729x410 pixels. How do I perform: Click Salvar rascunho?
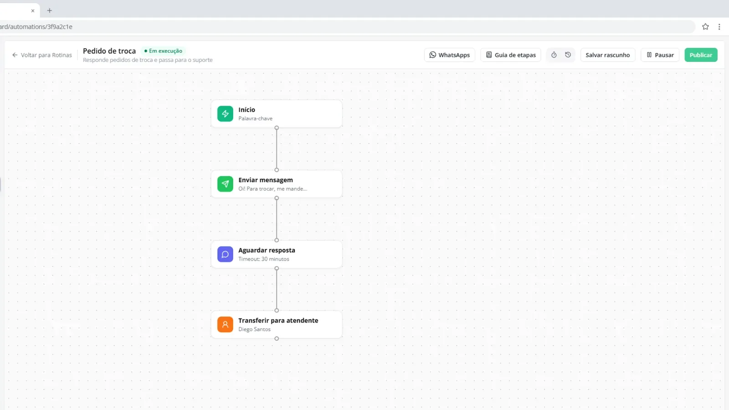coord(608,55)
